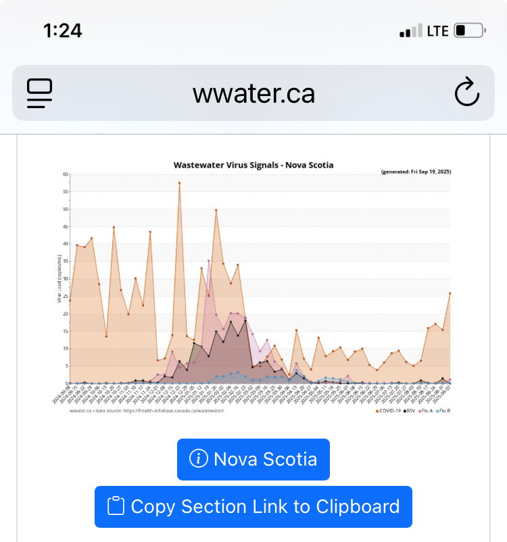
Task: Click the Flu B legend color swatch
Action: tap(438, 410)
